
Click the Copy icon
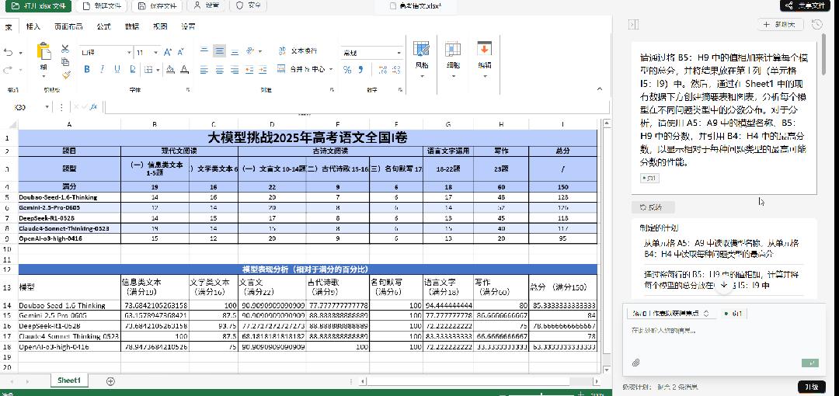pyautogui.click(x=65, y=61)
